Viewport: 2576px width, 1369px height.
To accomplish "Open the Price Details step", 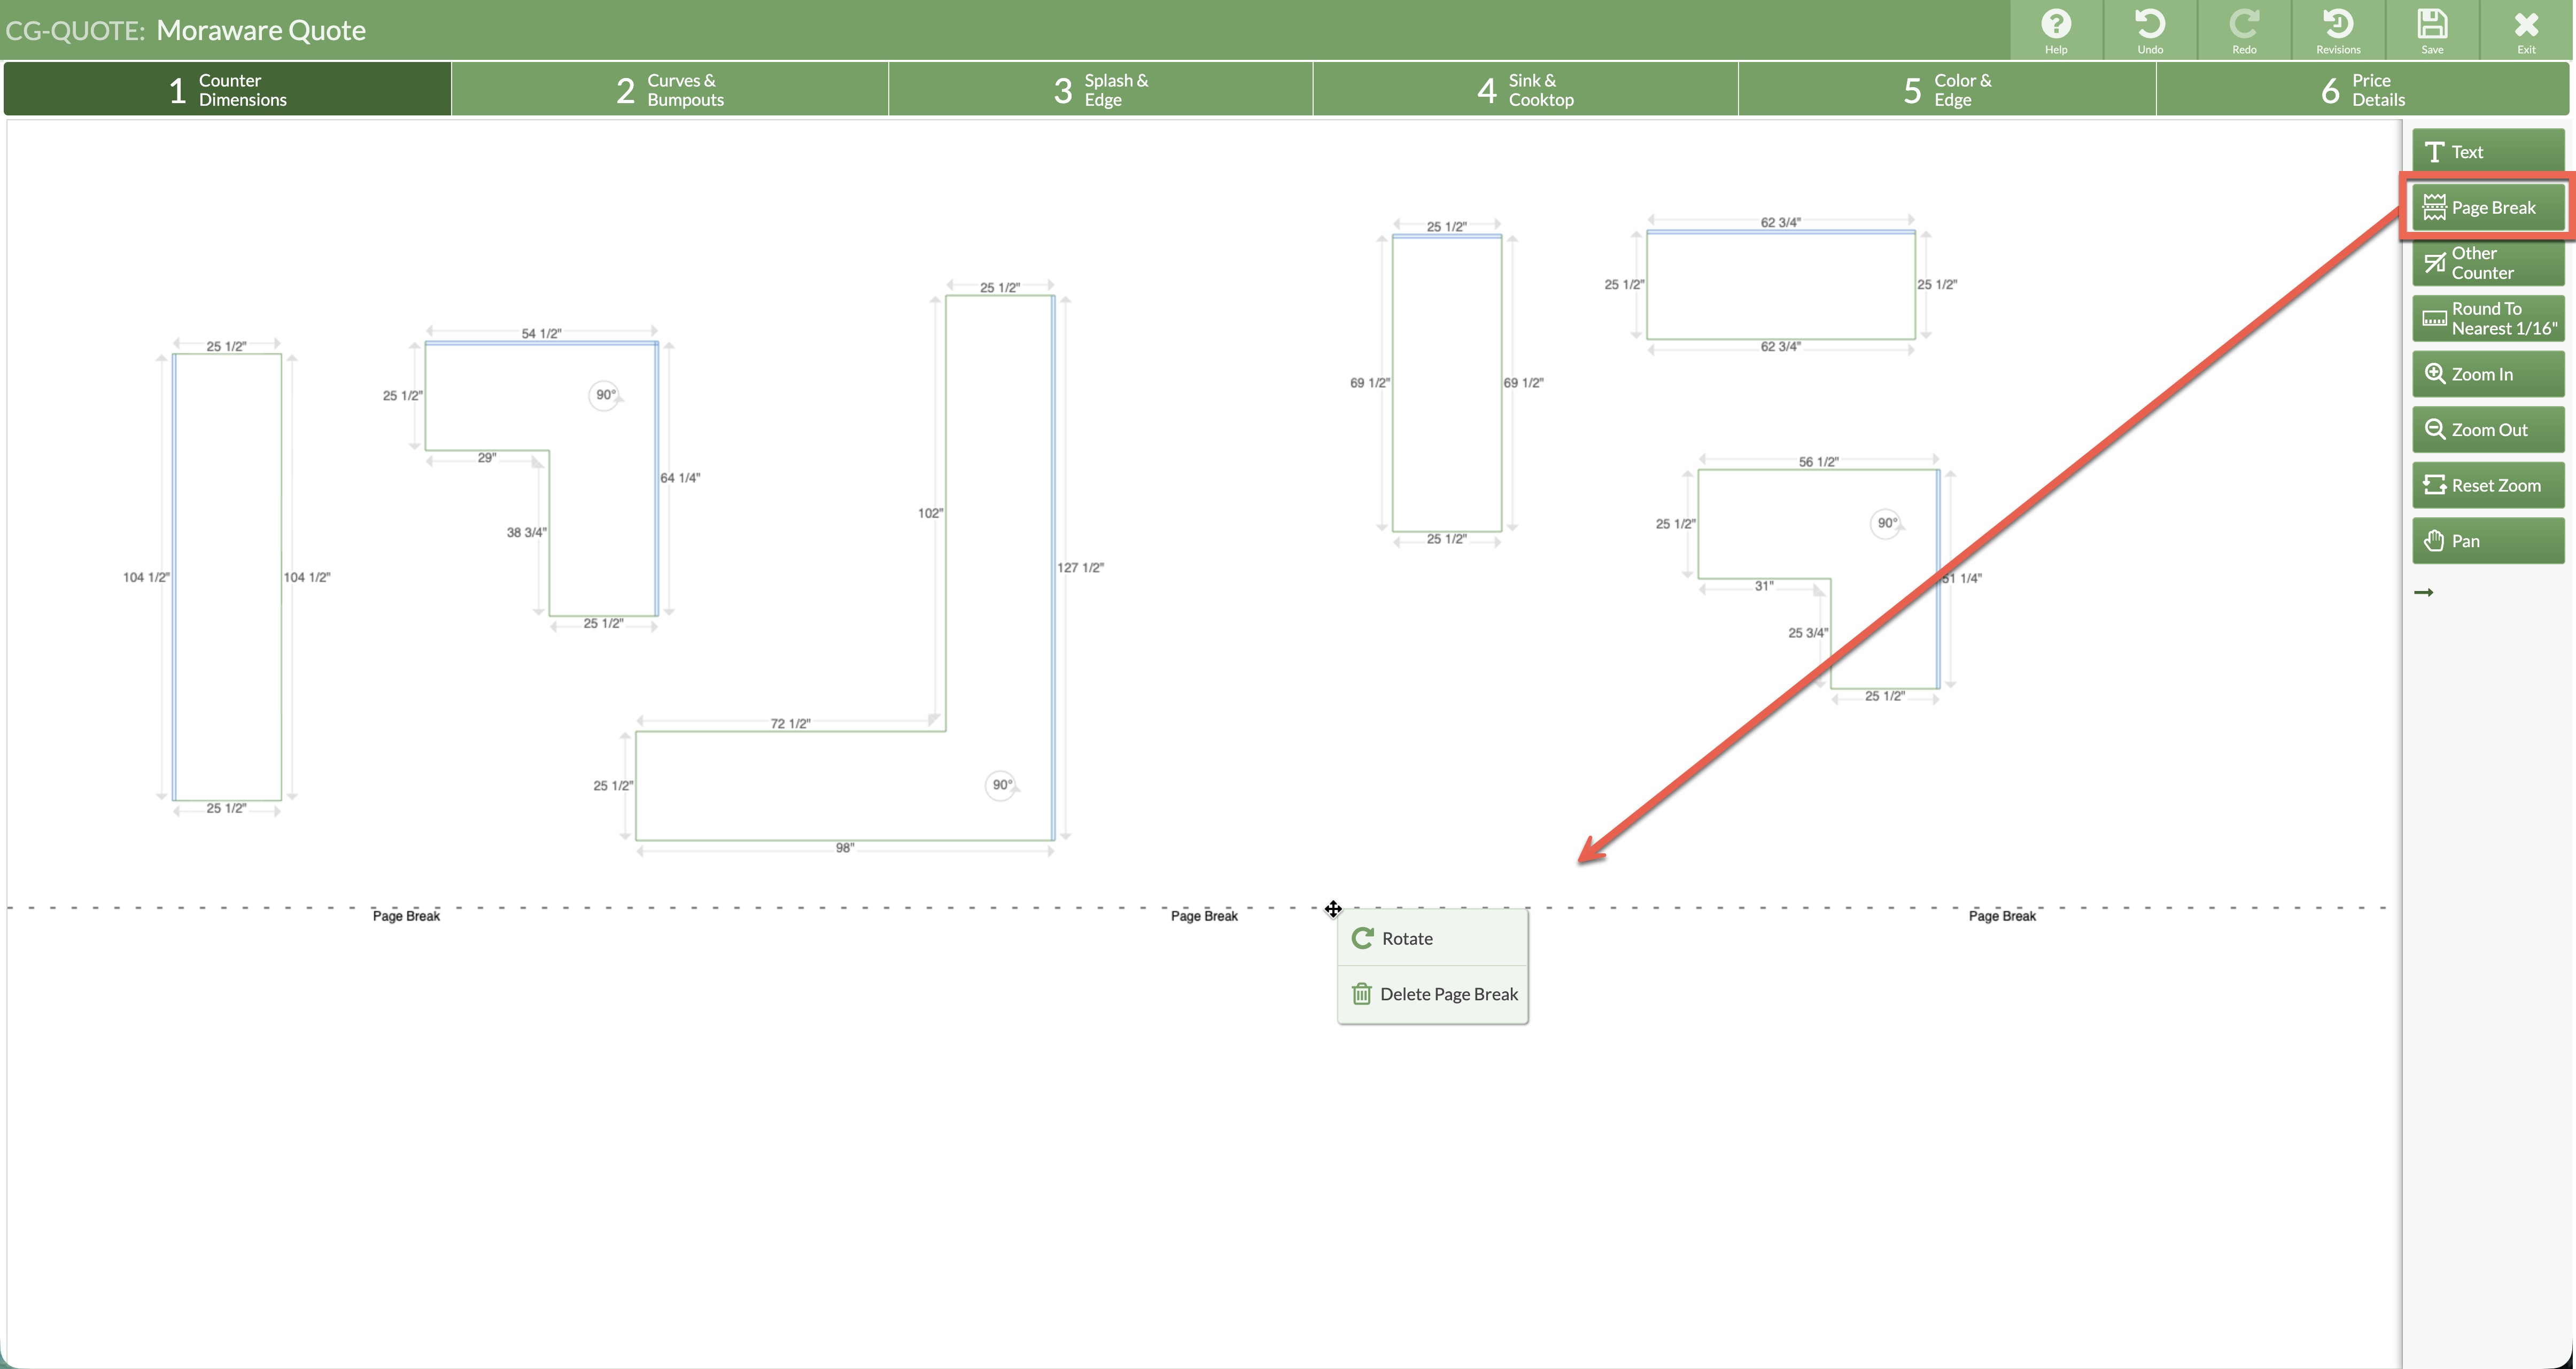I will [x=2362, y=89].
